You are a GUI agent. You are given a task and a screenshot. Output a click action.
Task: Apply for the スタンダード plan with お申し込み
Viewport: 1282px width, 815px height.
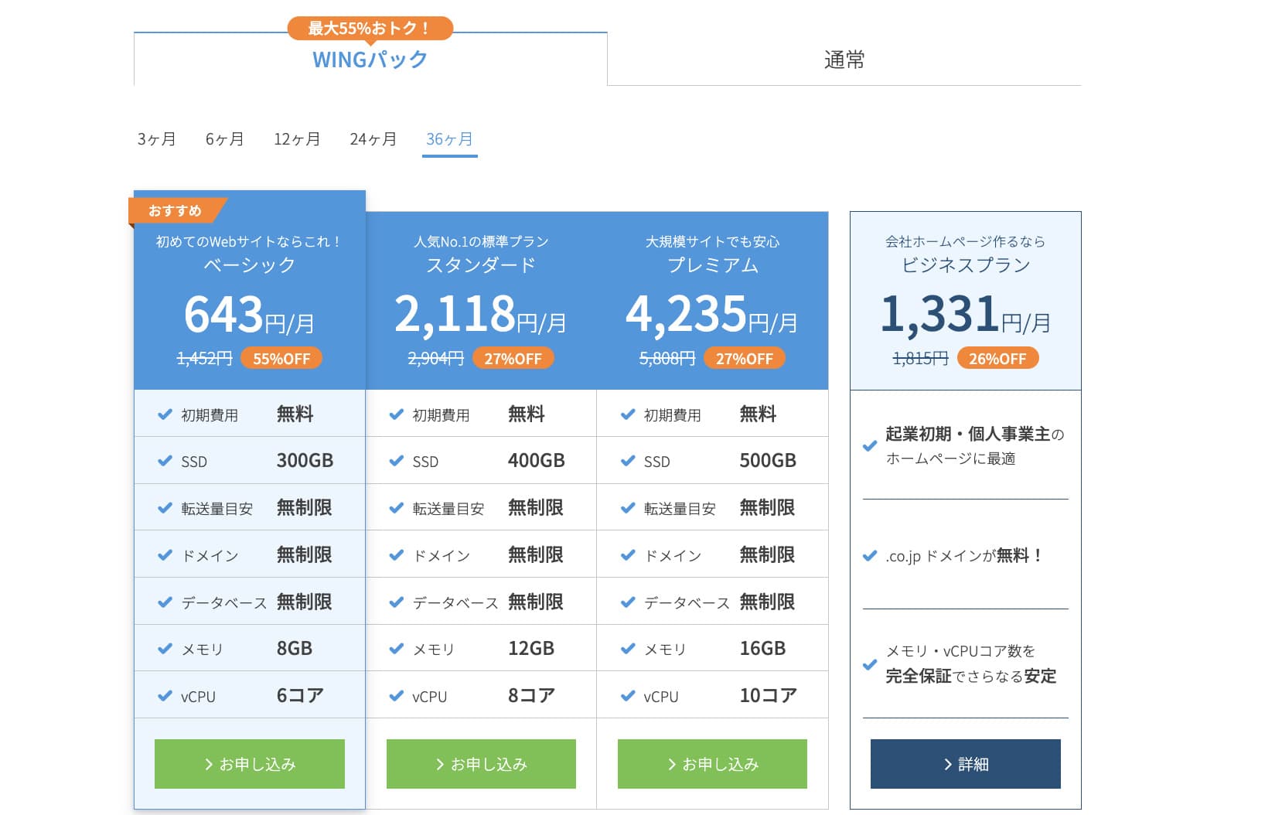tap(481, 764)
